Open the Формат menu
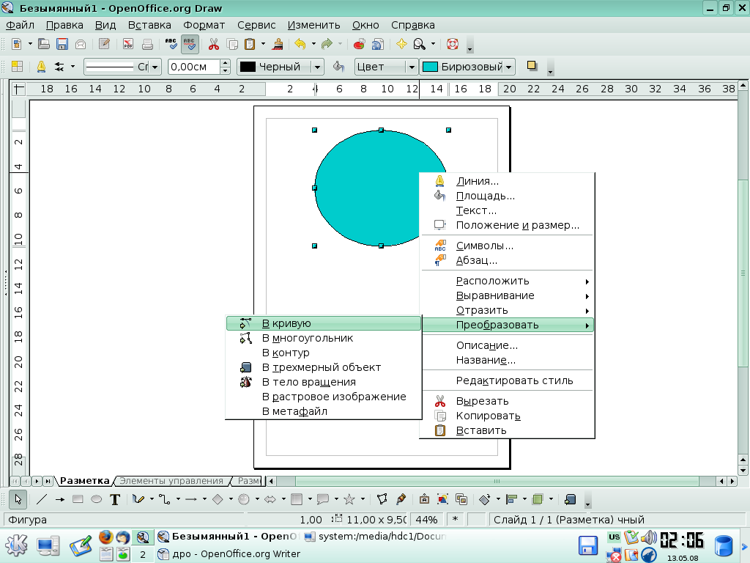 (x=204, y=25)
